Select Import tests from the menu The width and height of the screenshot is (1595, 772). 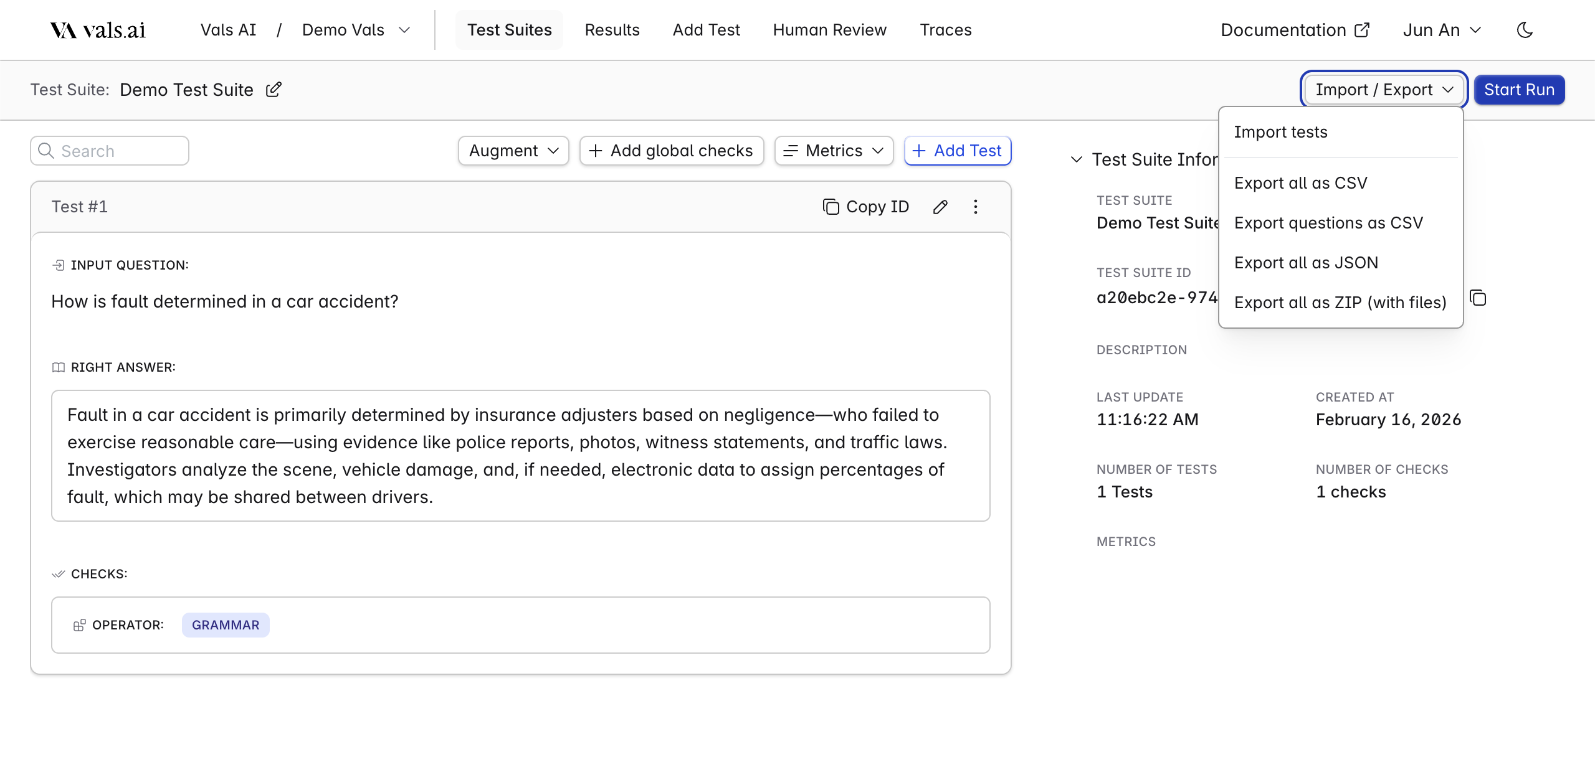(1280, 132)
